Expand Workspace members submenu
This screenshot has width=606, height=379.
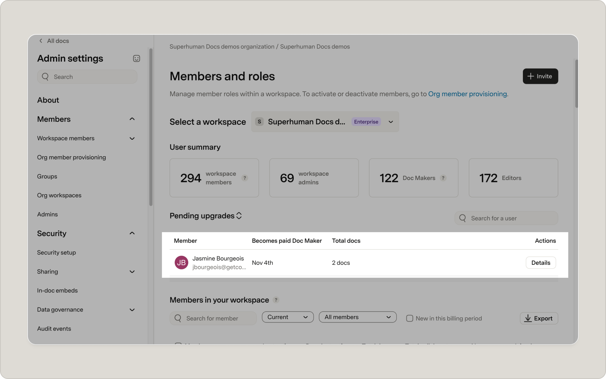[x=132, y=138]
